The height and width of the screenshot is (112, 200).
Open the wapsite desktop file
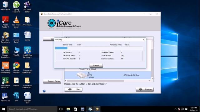(x=16, y=82)
